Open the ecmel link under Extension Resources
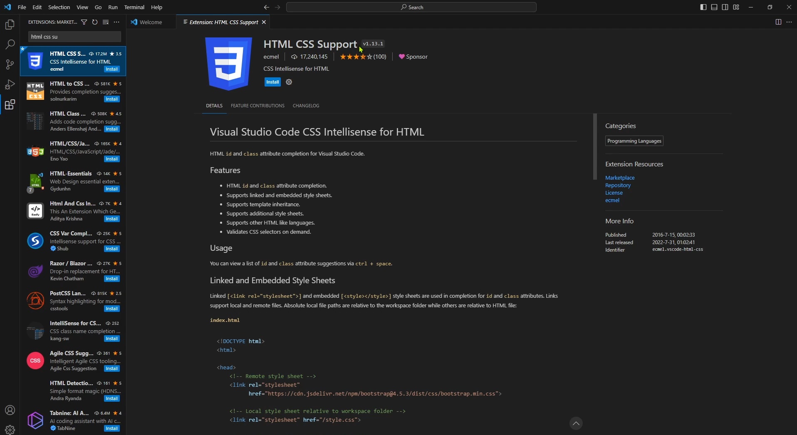The image size is (797, 435). [x=612, y=200]
